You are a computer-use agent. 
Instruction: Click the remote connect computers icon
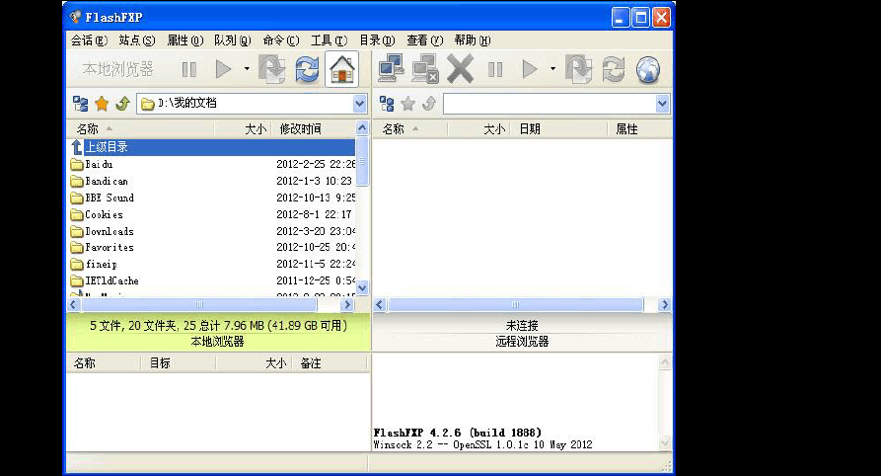[x=391, y=69]
